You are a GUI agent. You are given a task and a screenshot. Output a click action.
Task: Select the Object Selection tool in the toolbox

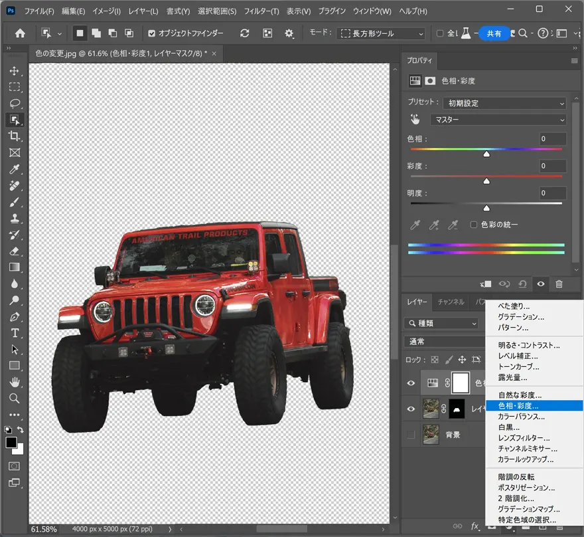15,120
